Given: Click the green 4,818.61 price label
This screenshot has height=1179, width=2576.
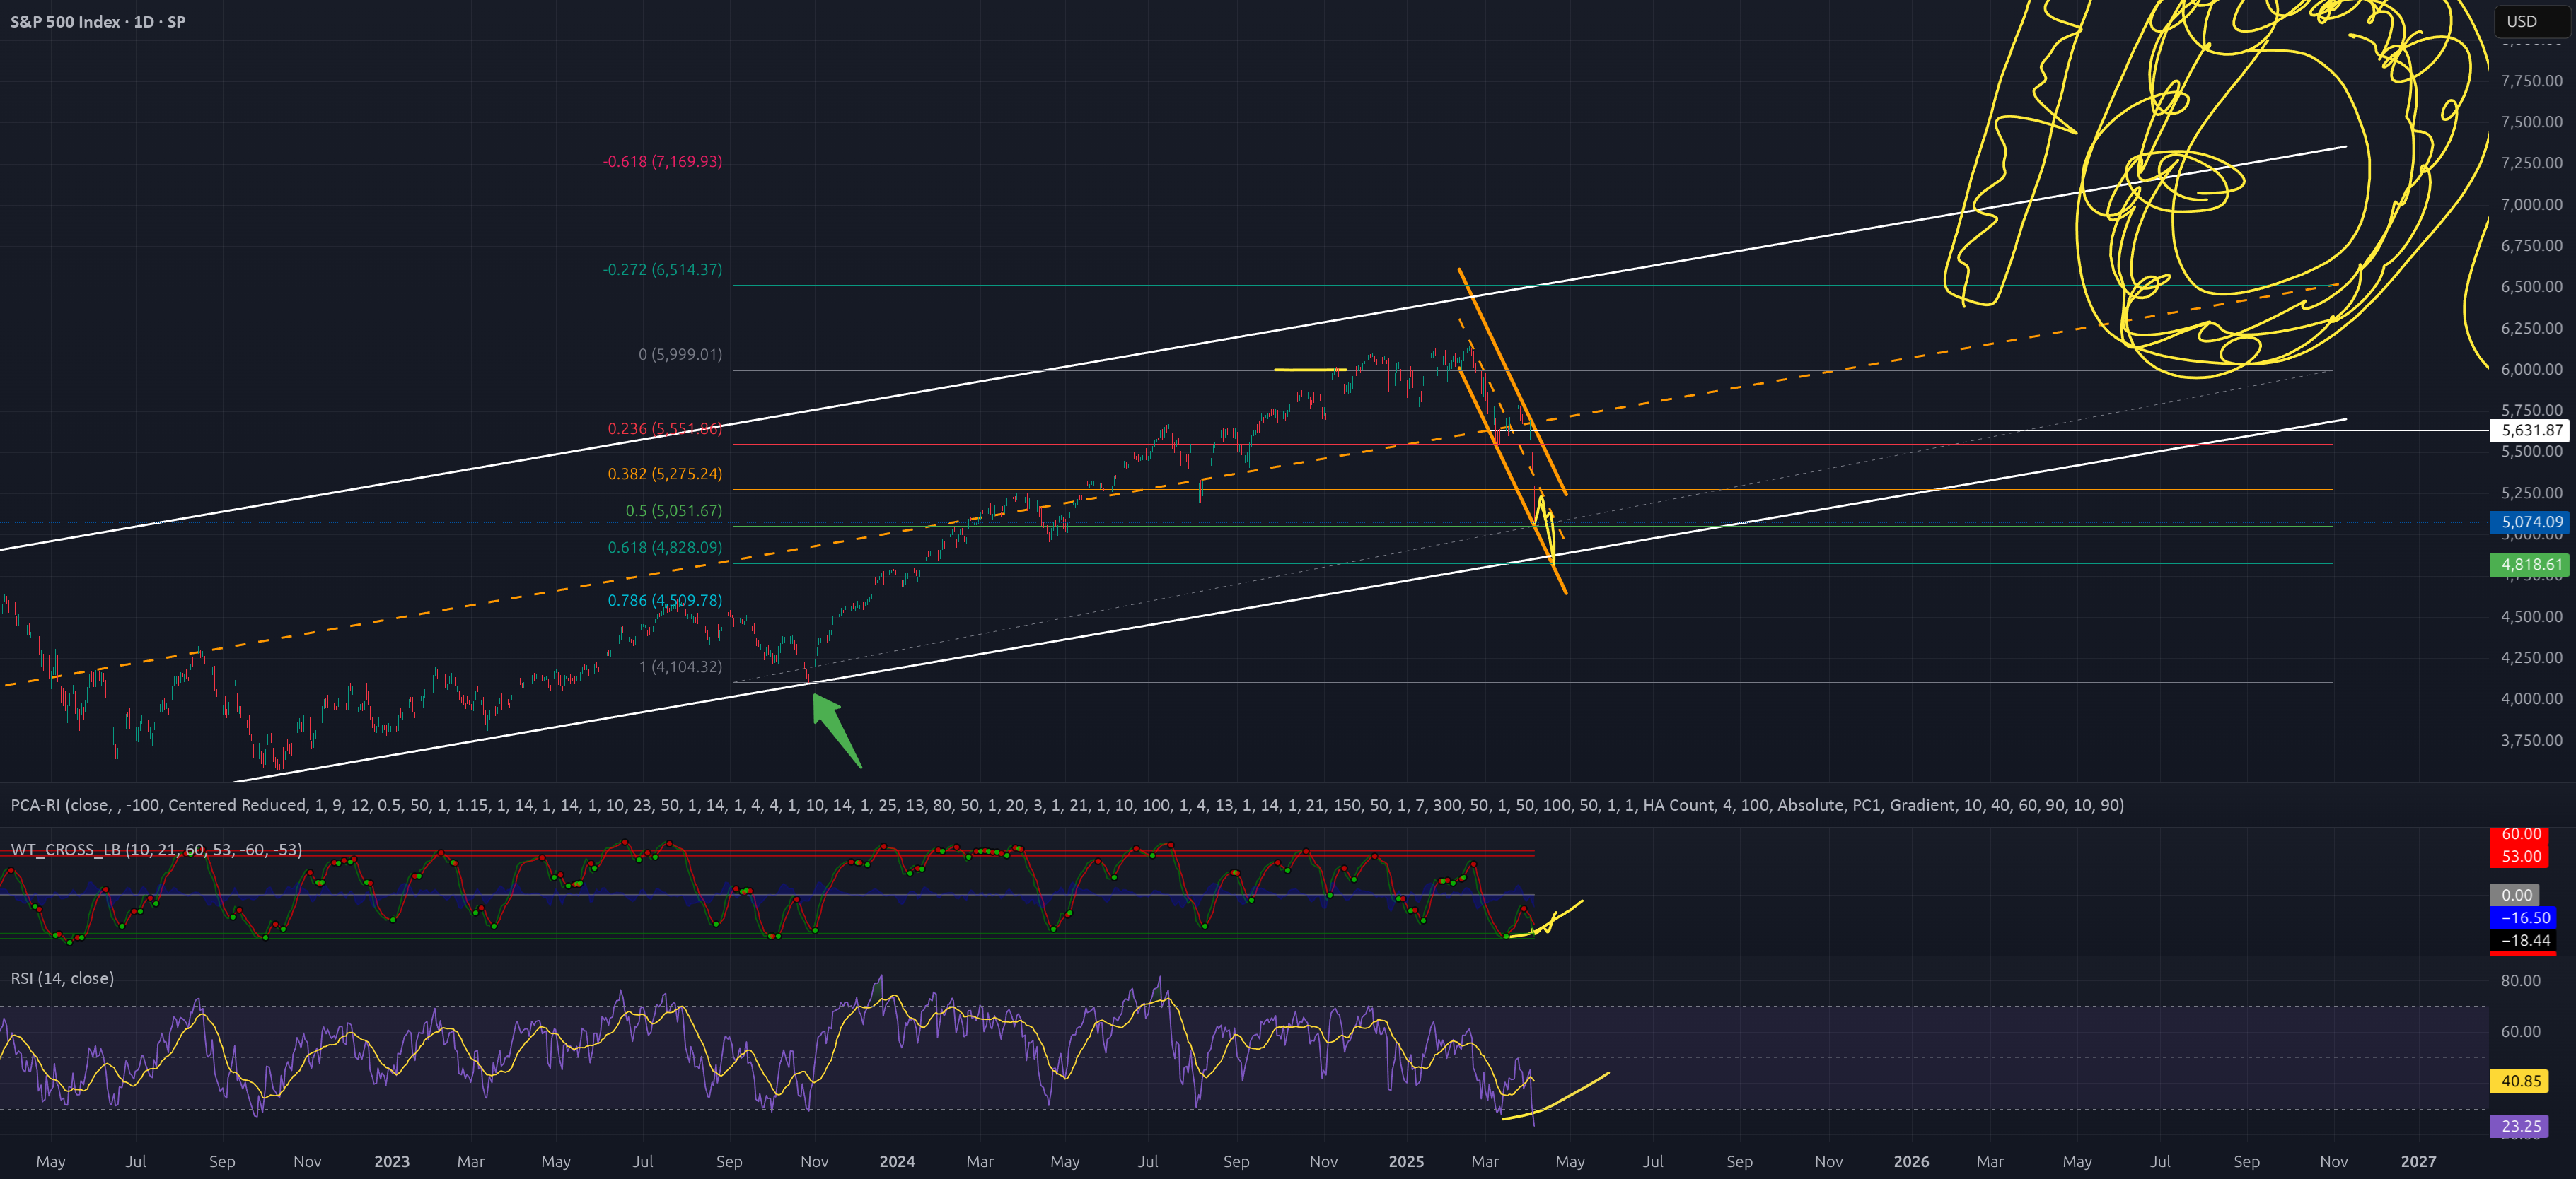Looking at the screenshot, I should (2530, 565).
